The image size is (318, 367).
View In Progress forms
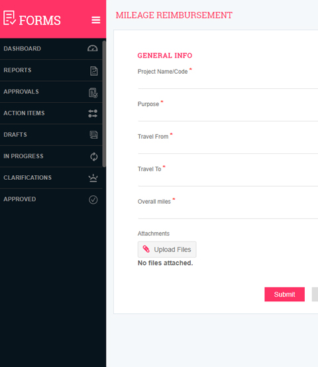tap(51, 157)
